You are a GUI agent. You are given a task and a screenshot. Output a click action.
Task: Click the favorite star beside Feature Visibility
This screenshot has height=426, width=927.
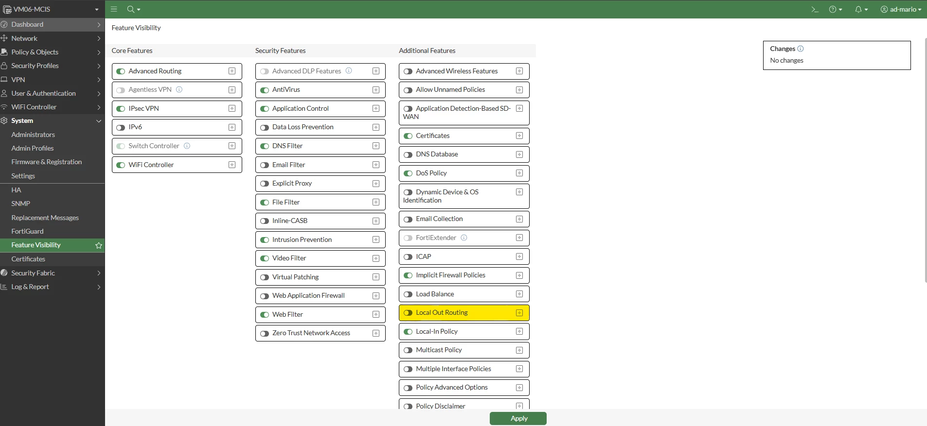click(x=99, y=245)
